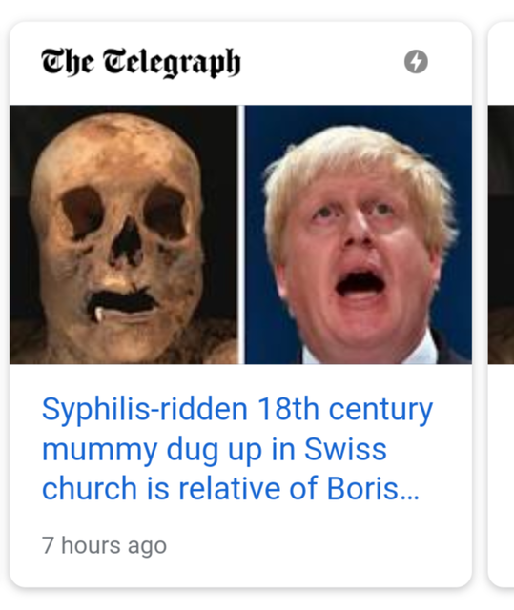Open The Telegraph publisher logo
Image resolution: width=514 pixels, height=610 pixels.
141,62
